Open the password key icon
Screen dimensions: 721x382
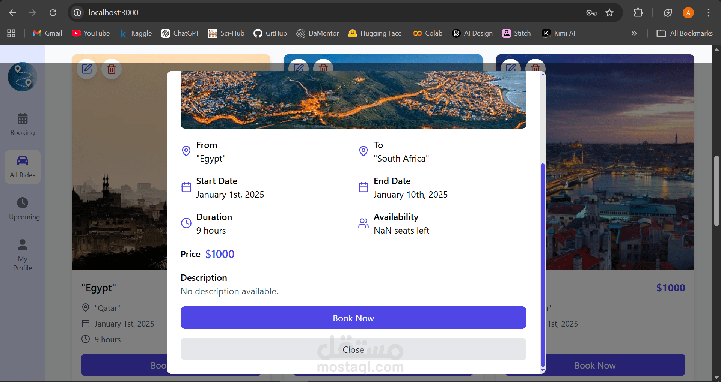[x=591, y=13]
